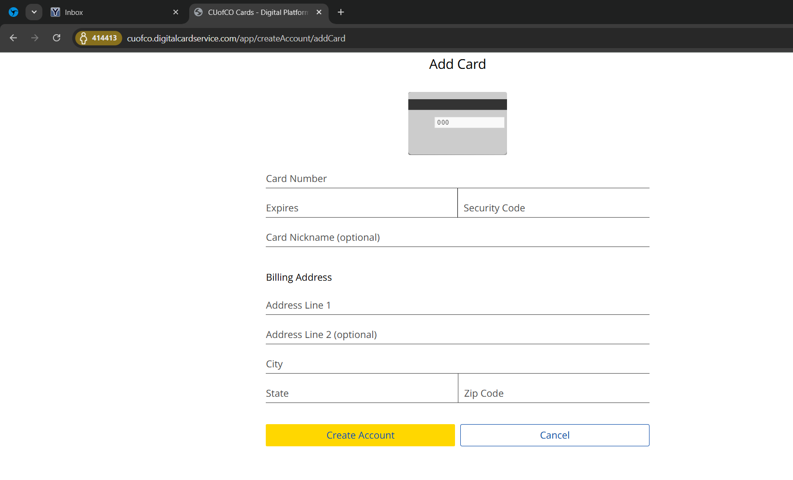Click the 414413 site security badge

click(x=99, y=38)
